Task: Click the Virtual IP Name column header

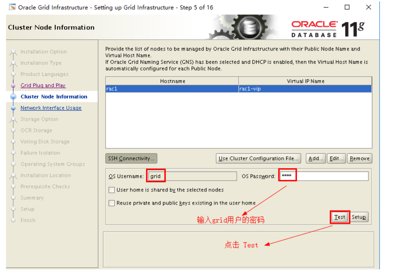Action: (305, 81)
